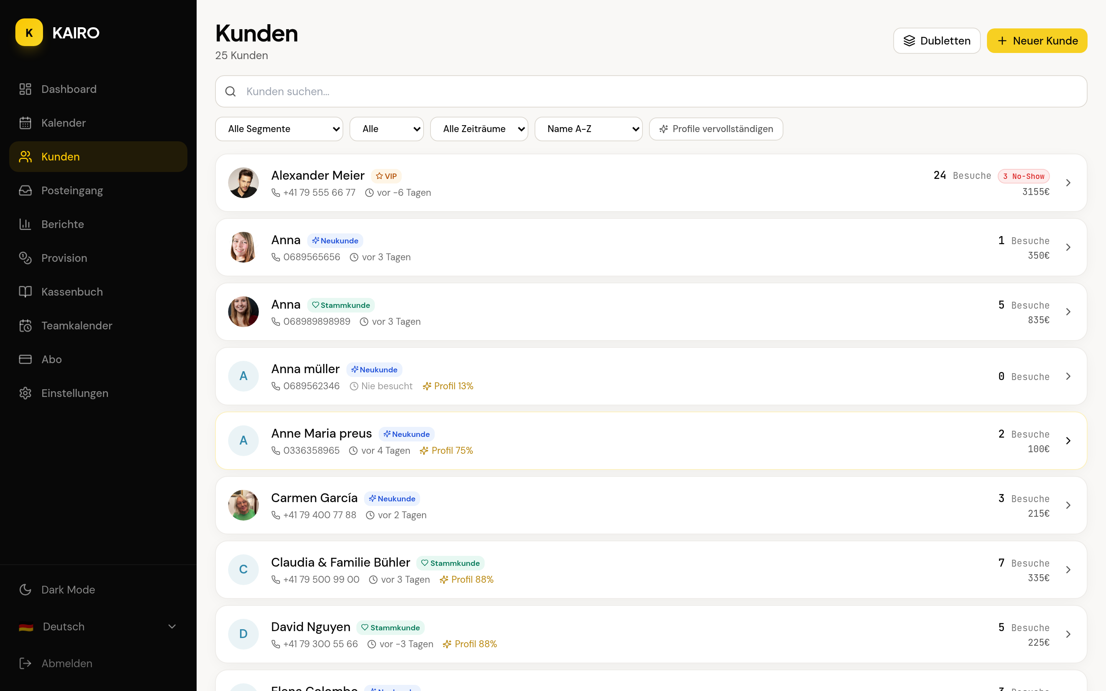Open Anne Maria preus details via chevron
Viewport: 1106px width, 691px height.
1068,441
